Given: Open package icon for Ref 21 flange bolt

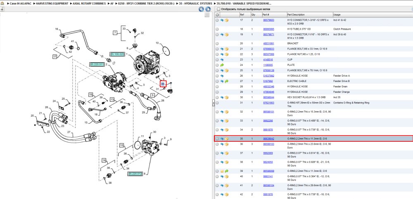Looking at the screenshot, I should pyautogui.click(x=226, y=49).
